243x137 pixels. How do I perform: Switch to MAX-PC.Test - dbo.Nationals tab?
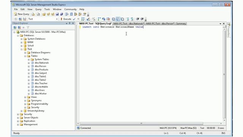coord(129,24)
